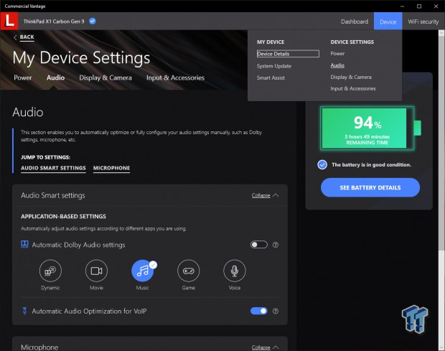
Task: Select the Music Dolby audio mode icon
Action: point(142,271)
